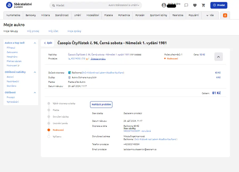
Task: Click the Odeslat zprávu link
Action: click(x=98, y=59)
